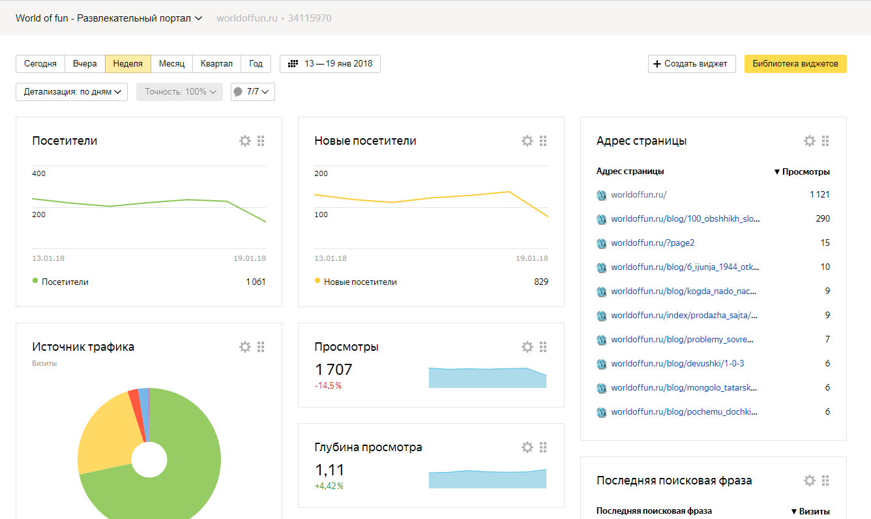Click the Просмотры sparkline chart
The width and height of the screenshot is (871, 519).
488,378
